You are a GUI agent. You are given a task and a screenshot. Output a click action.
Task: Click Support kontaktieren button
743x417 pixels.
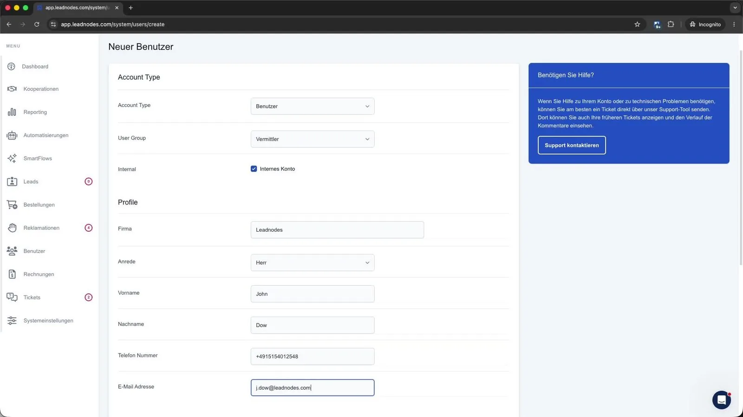(x=572, y=145)
